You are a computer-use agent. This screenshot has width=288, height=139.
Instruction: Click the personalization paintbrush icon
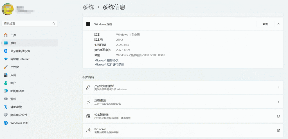coord(6,67)
